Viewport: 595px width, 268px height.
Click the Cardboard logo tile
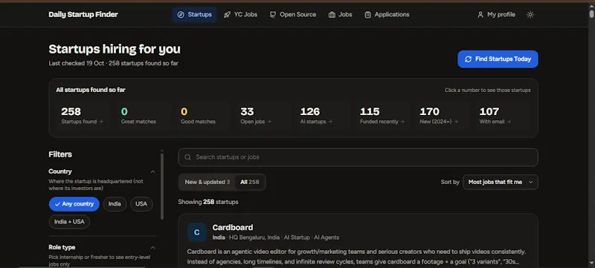pyautogui.click(x=197, y=232)
